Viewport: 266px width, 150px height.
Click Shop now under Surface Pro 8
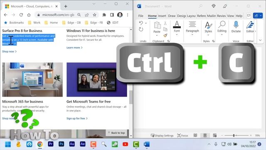pos(9,51)
